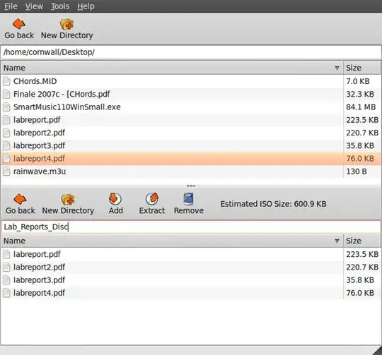This screenshot has width=382, height=355.
Task: Open the View menu
Action: pos(34,6)
